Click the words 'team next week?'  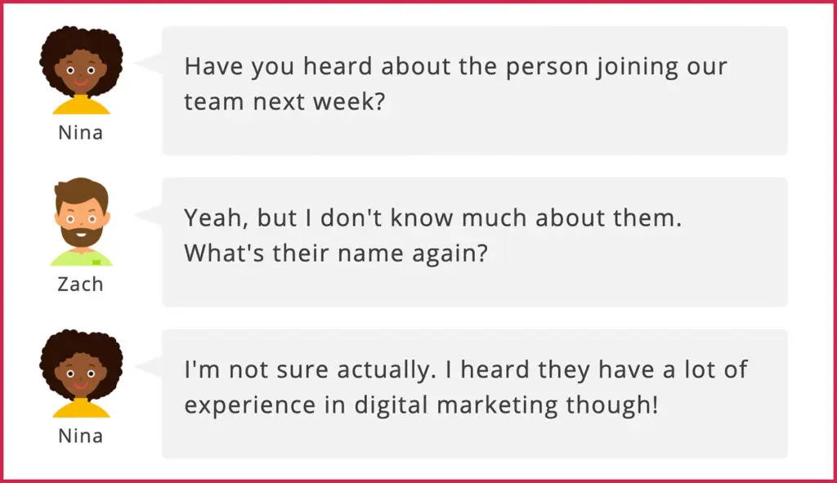click(284, 101)
